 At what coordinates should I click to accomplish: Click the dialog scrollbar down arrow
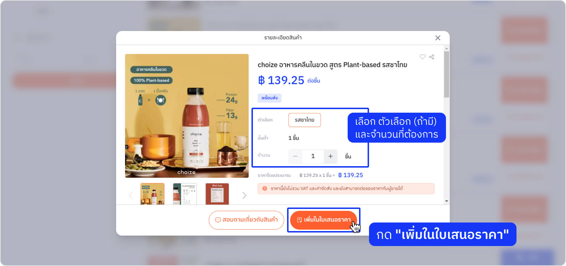447,201
